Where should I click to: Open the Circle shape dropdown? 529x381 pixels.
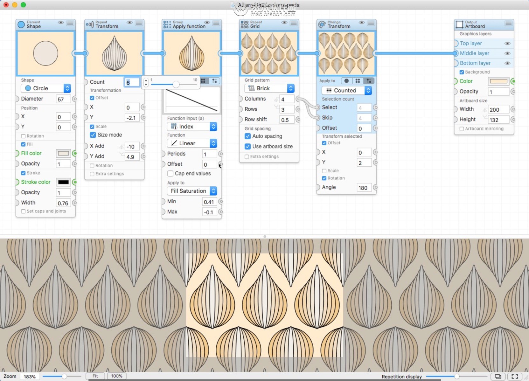pos(46,88)
